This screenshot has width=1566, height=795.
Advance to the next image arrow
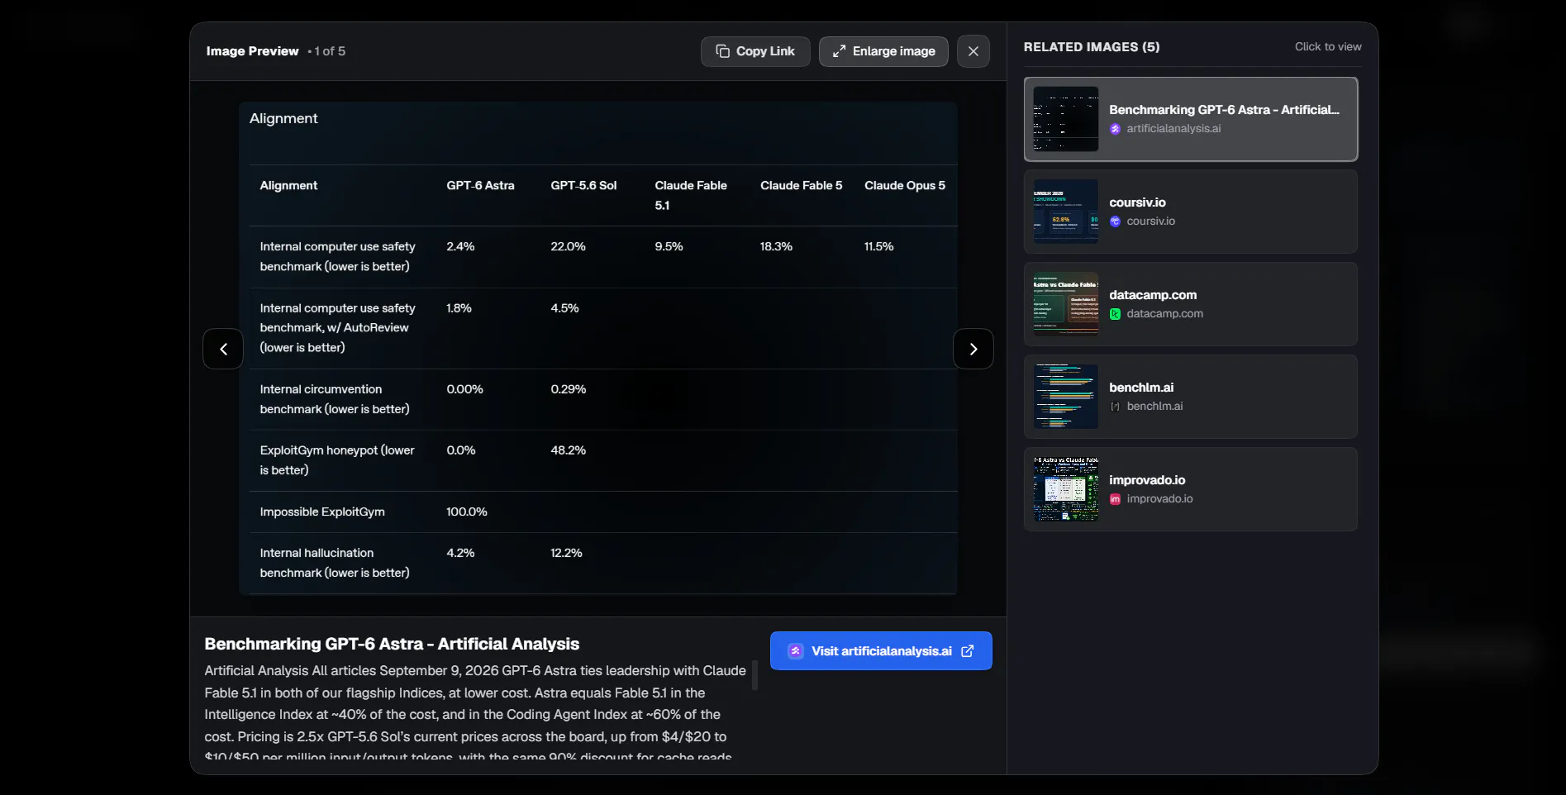pyautogui.click(x=973, y=349)
